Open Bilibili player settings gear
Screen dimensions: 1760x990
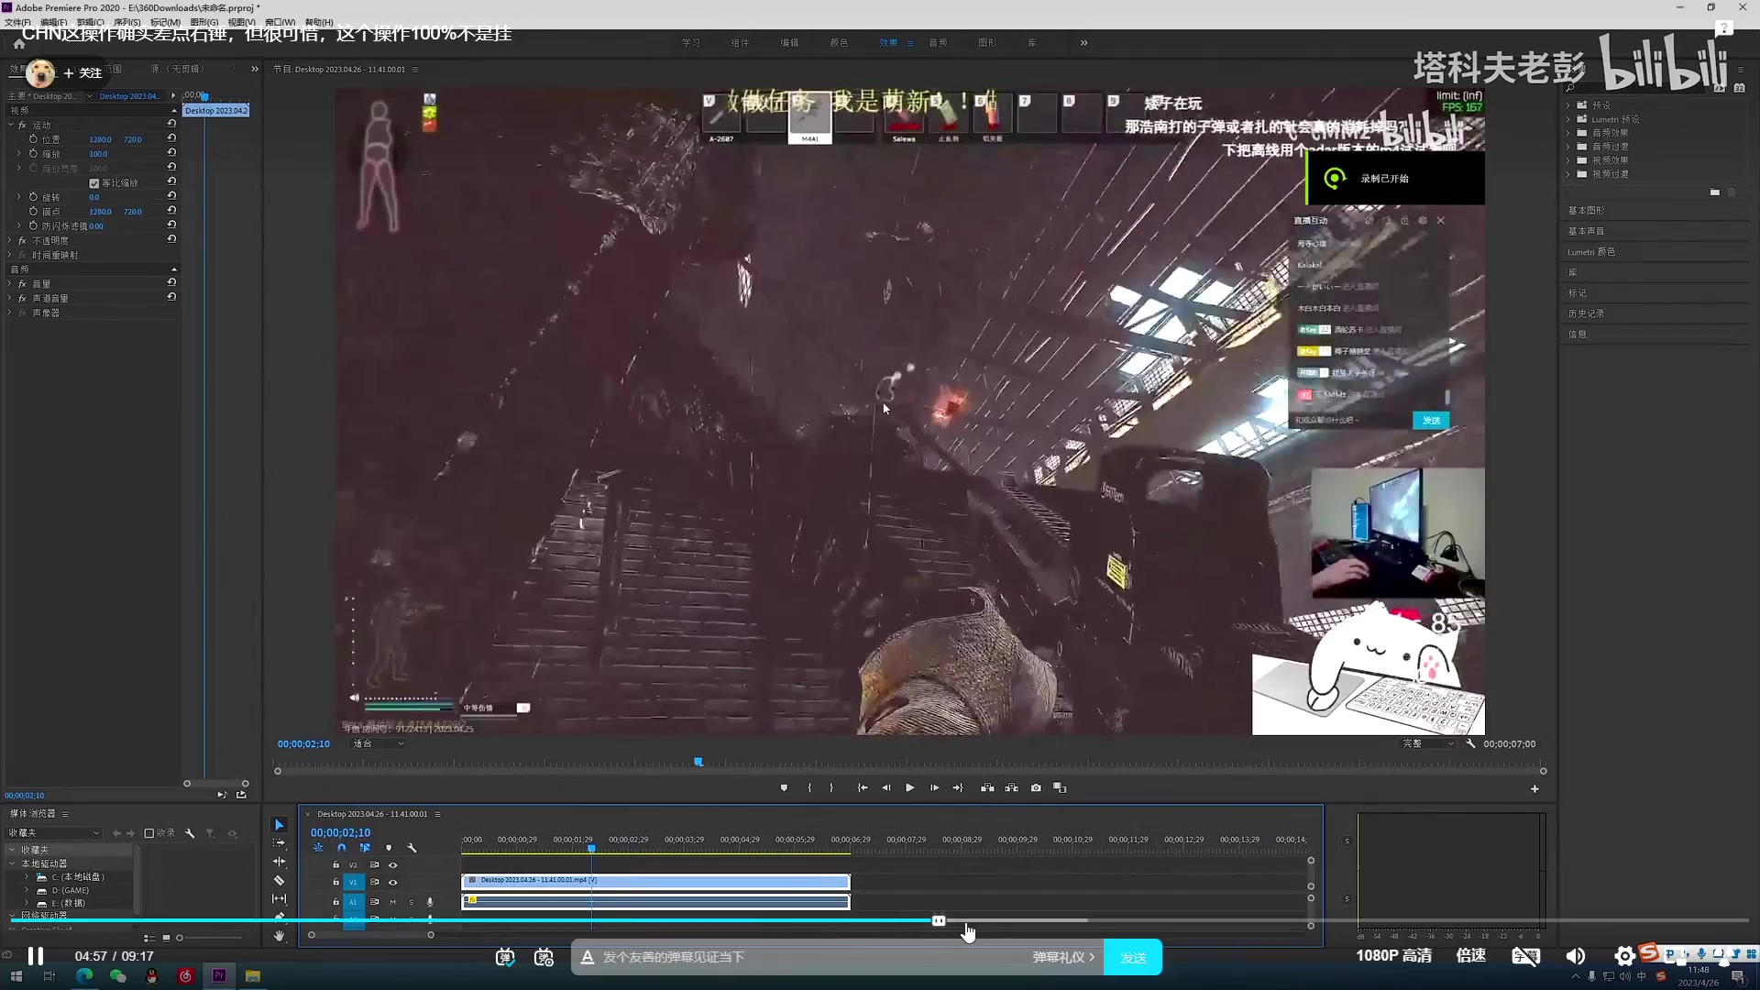pyautogui.click(x=1624, y=956)
